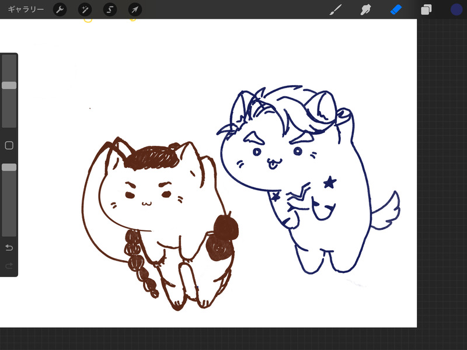Undo the last stroke
This screenshot has height=350, width=467.
[x=9, y=247]
